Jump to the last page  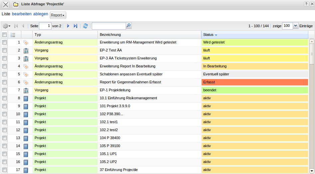76,26
